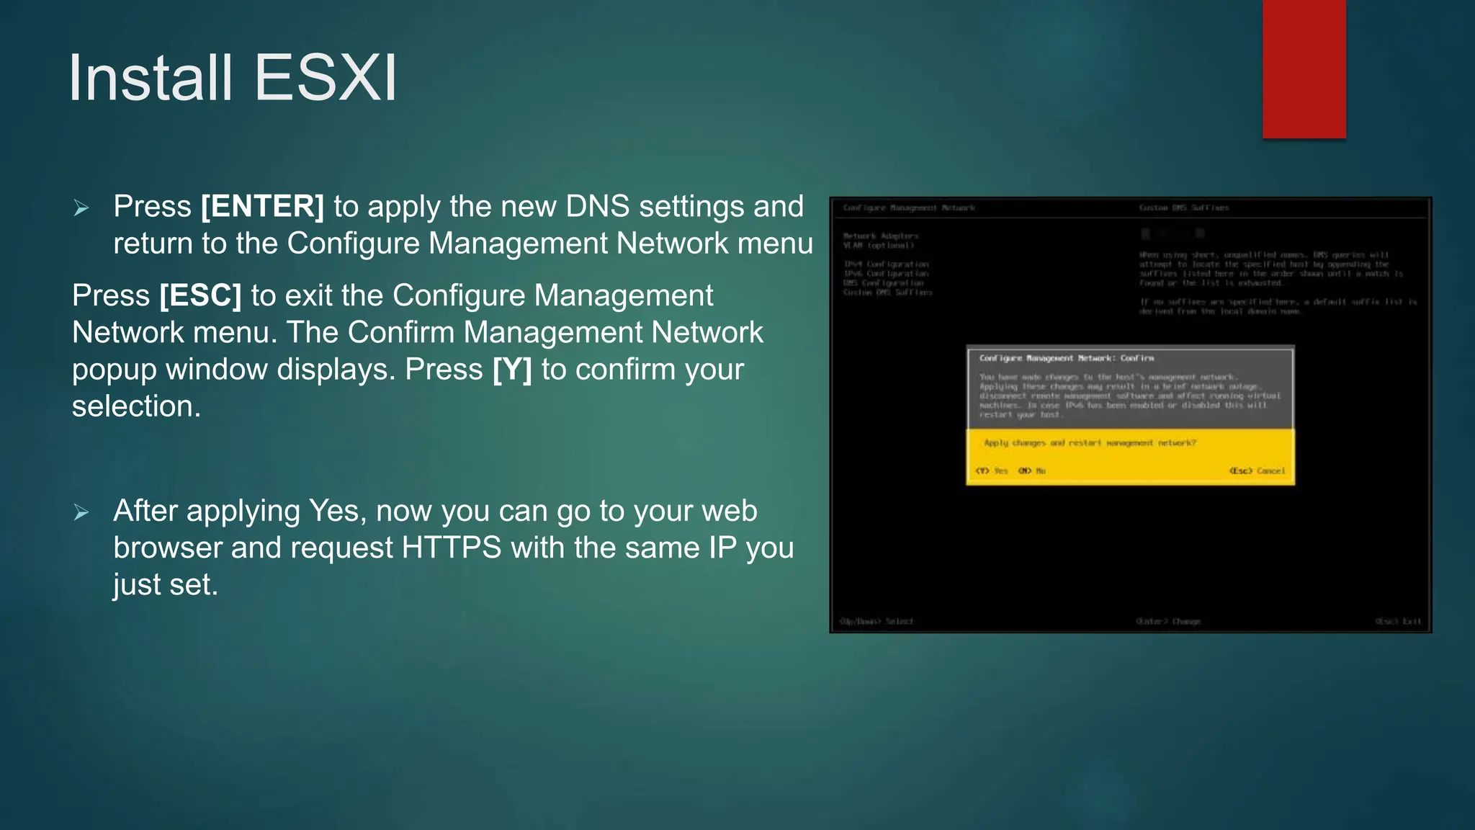Click the arrow bullet before 'After applying Yes'
This screenshot has width=1475, height=830.
81,512
